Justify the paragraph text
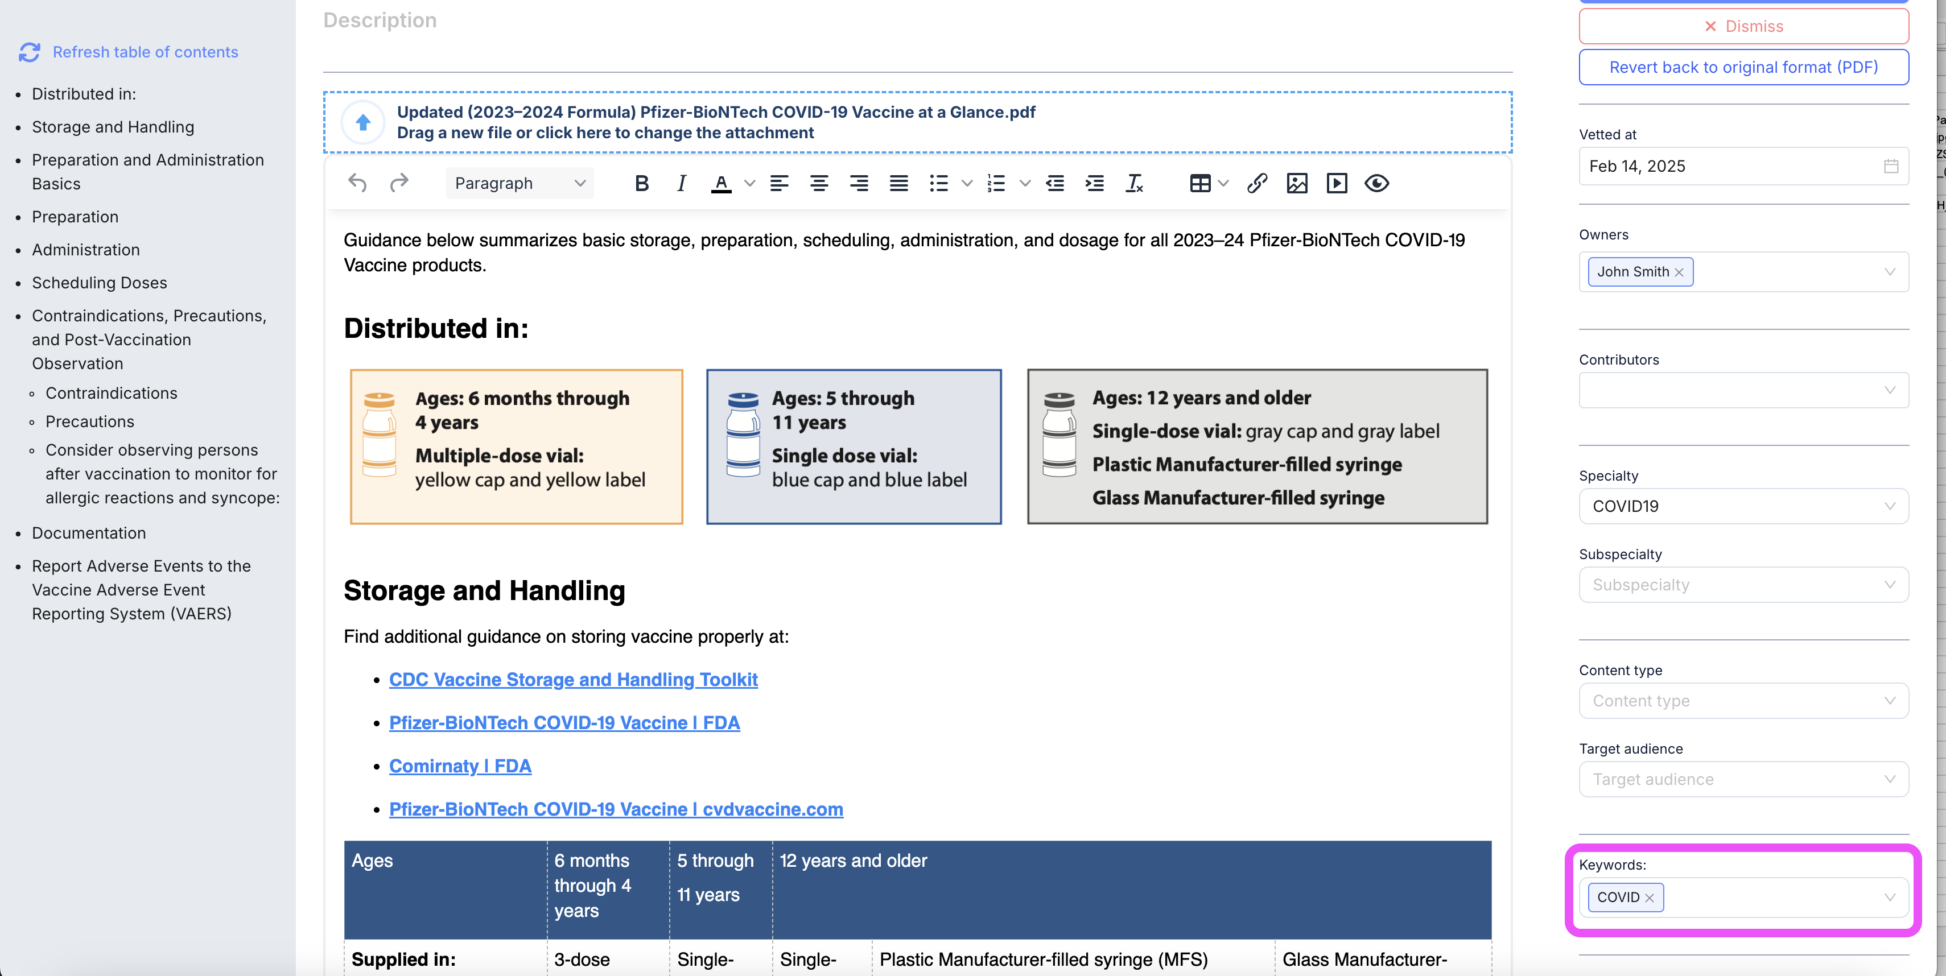 [x=899, y=183]
